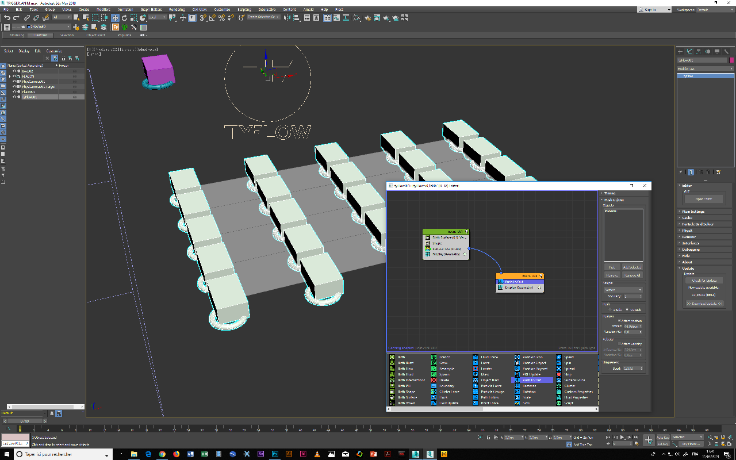Open Excel from the taskbar
The width and height of the screenshot is (736, 460).
[204, 454]
